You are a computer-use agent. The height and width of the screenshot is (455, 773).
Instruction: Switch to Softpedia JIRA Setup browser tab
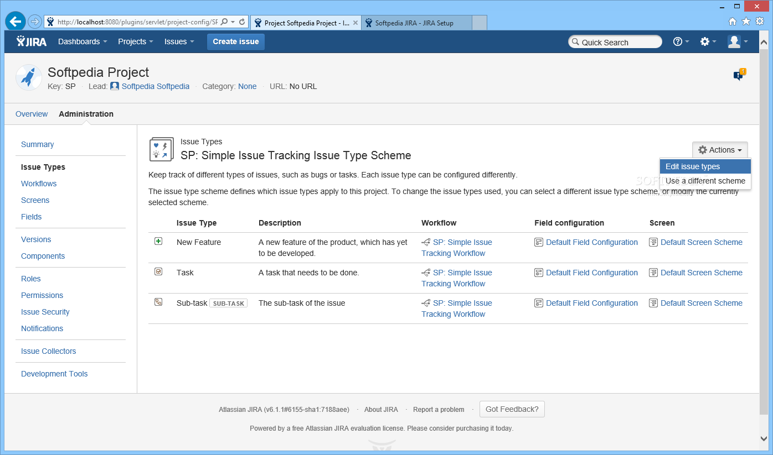[x=417, y=23]
